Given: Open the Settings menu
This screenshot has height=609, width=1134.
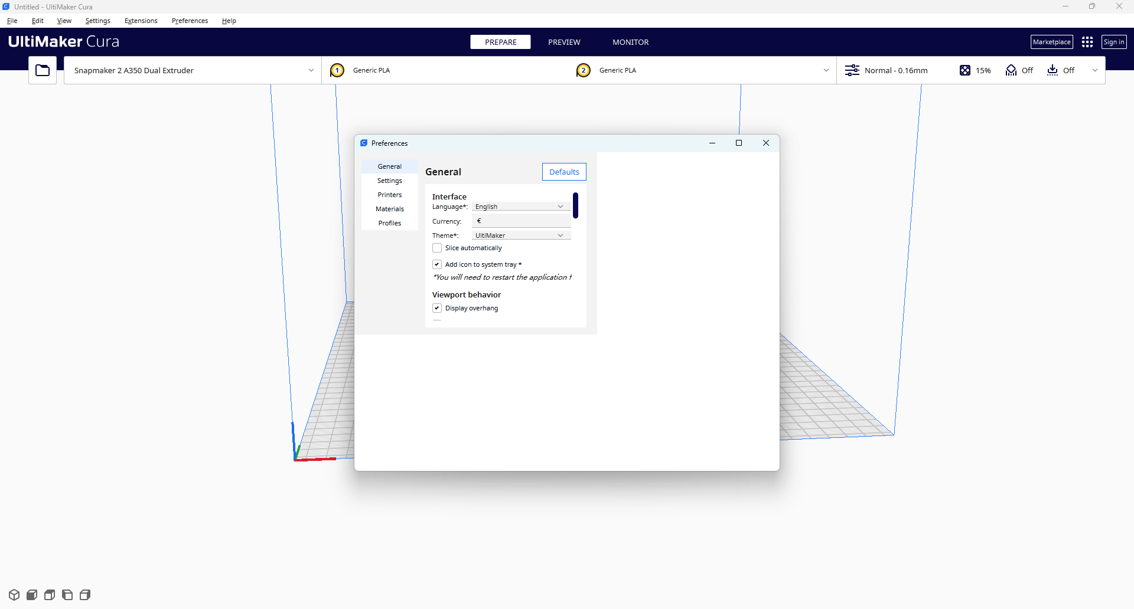Looking at the screenshot, I should click(x=98, y=21).
